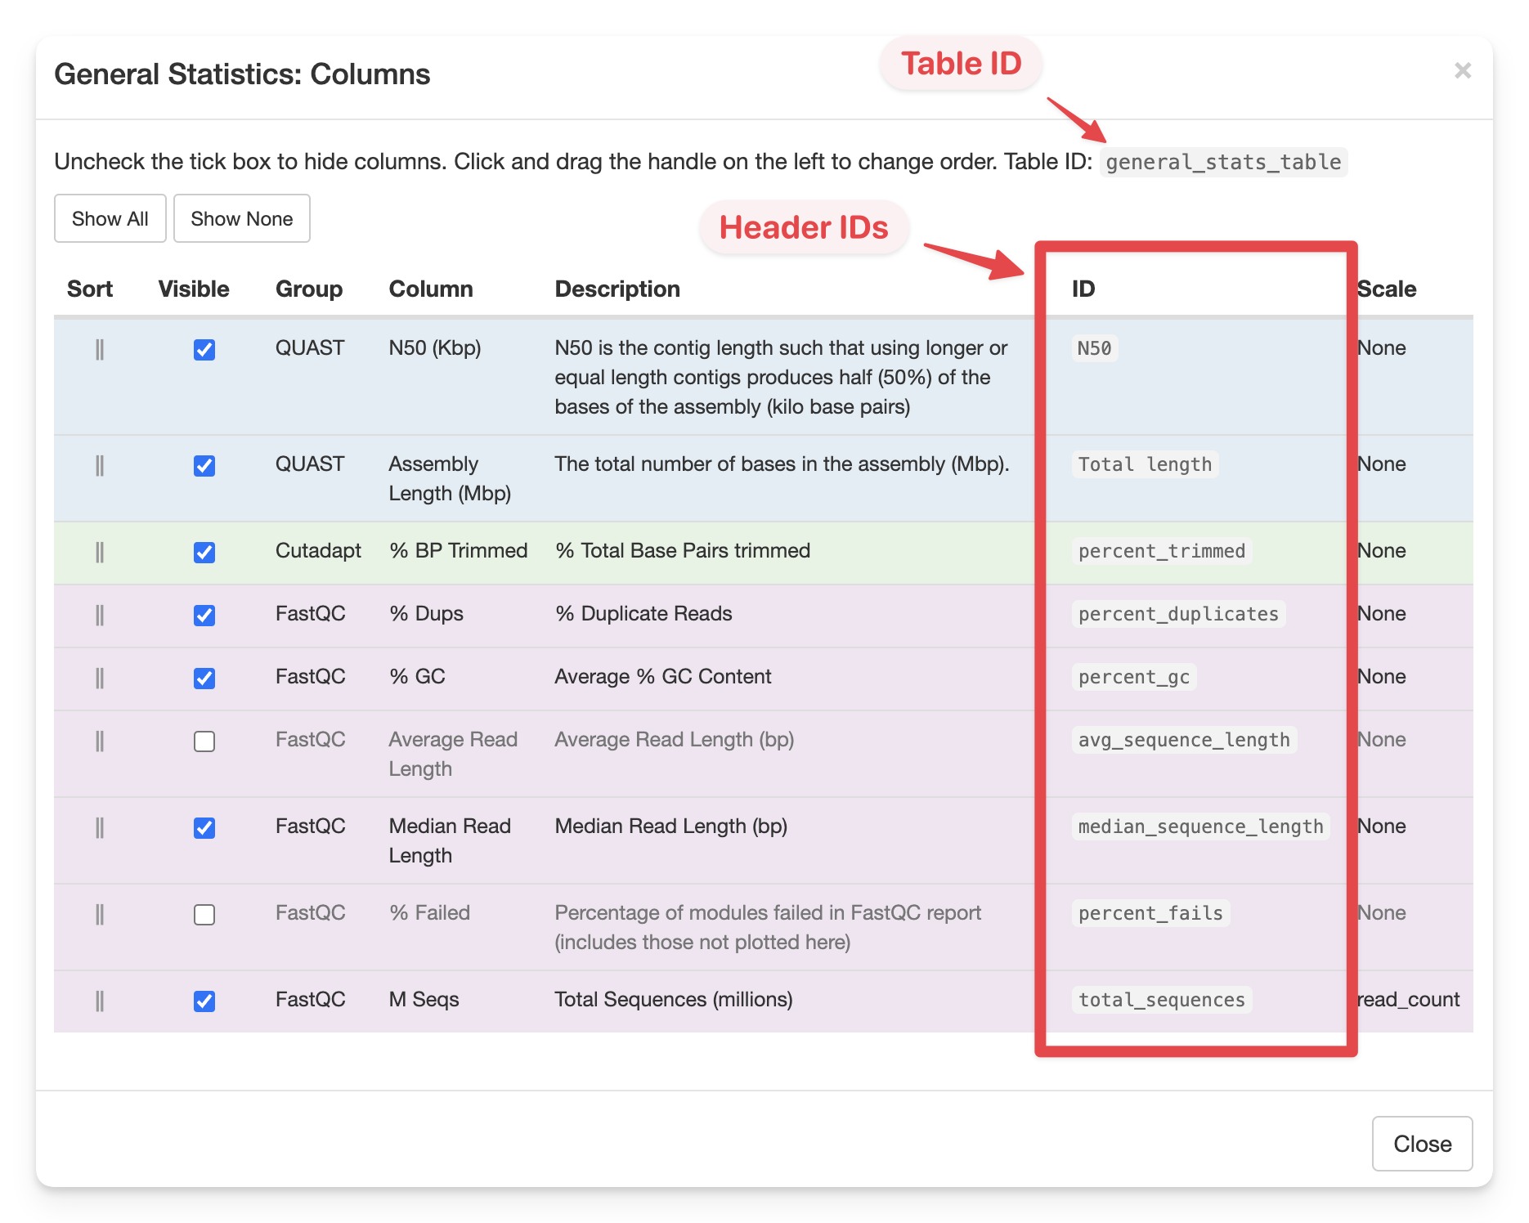Click the Close button
The image size is (1529, 1223).
(1422, 1144)
